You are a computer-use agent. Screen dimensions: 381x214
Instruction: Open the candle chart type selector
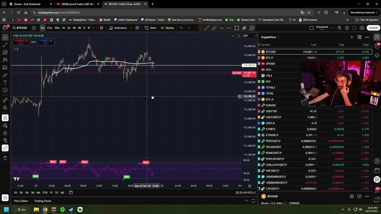(x=102, y=28)
